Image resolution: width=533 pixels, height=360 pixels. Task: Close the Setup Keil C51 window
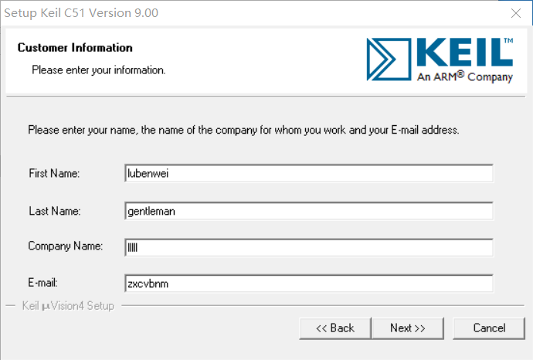coord(514,13)
